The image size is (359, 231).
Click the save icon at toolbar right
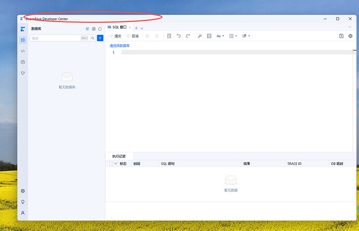[341, 36]
